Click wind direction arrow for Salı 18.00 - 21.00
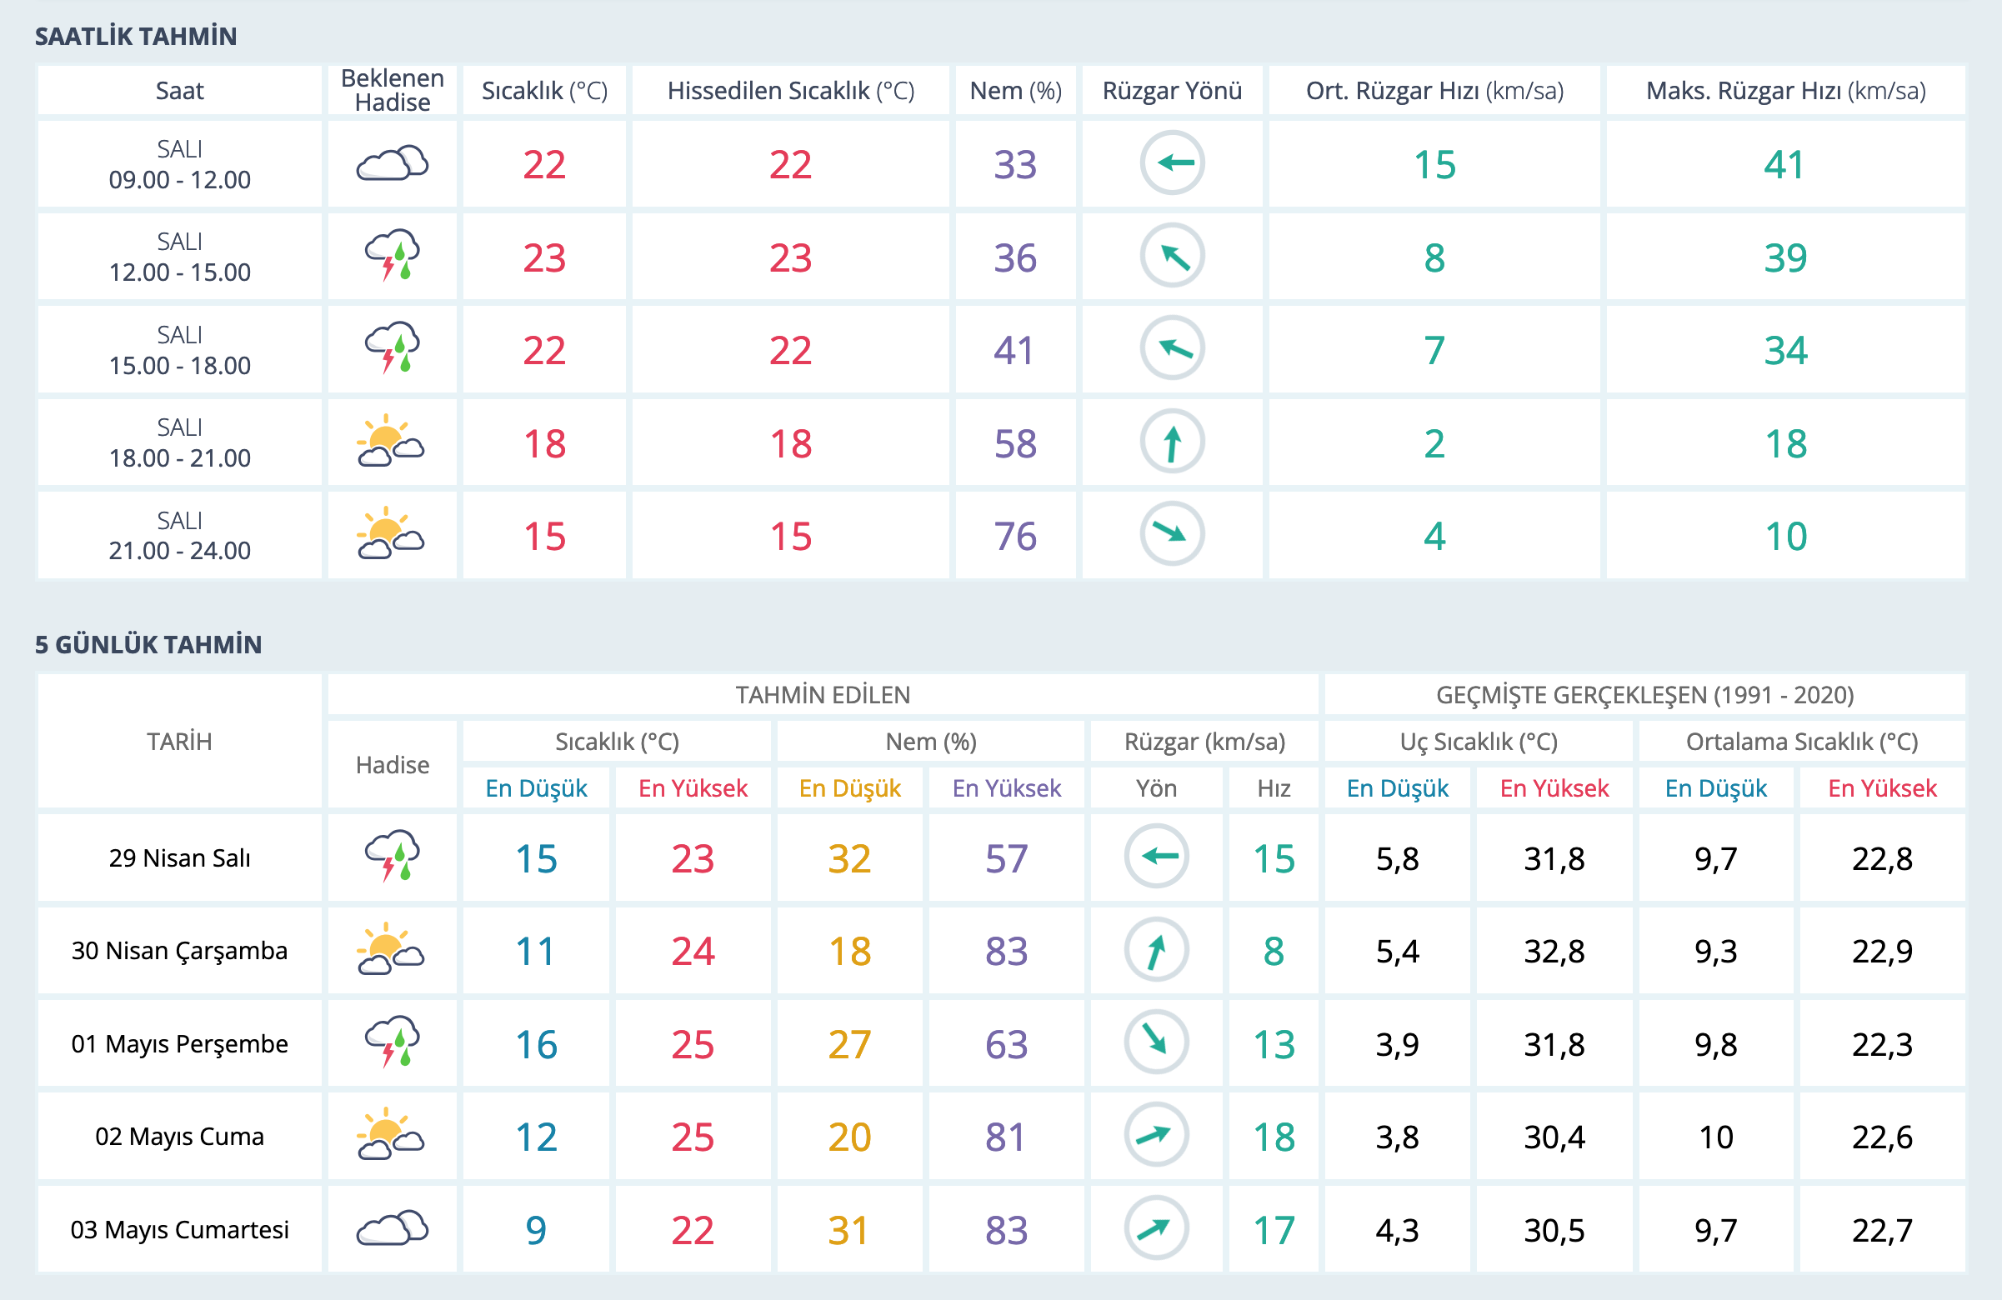2002x1300 pixels. (1172, 442)
